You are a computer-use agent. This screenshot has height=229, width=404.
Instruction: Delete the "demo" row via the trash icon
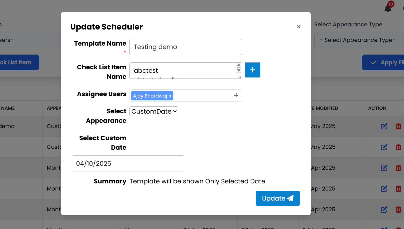(398, 126)
